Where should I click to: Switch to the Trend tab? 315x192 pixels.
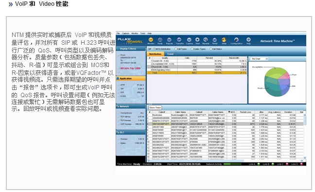coord(170,54)
